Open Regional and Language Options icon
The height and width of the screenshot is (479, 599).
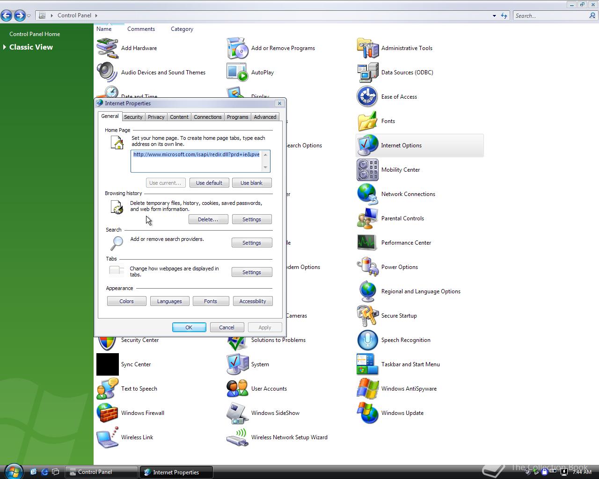(x=367, y=291)
